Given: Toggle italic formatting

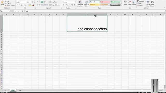Looking at the screenshot, I should [x=19, y=5].
